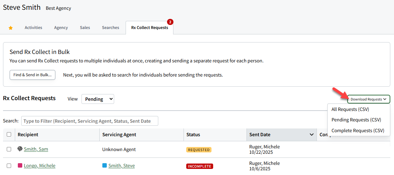This screenshot has height=175, width=394.
Task: Open the View dropdown set to Pending
Action: point(98,99)
